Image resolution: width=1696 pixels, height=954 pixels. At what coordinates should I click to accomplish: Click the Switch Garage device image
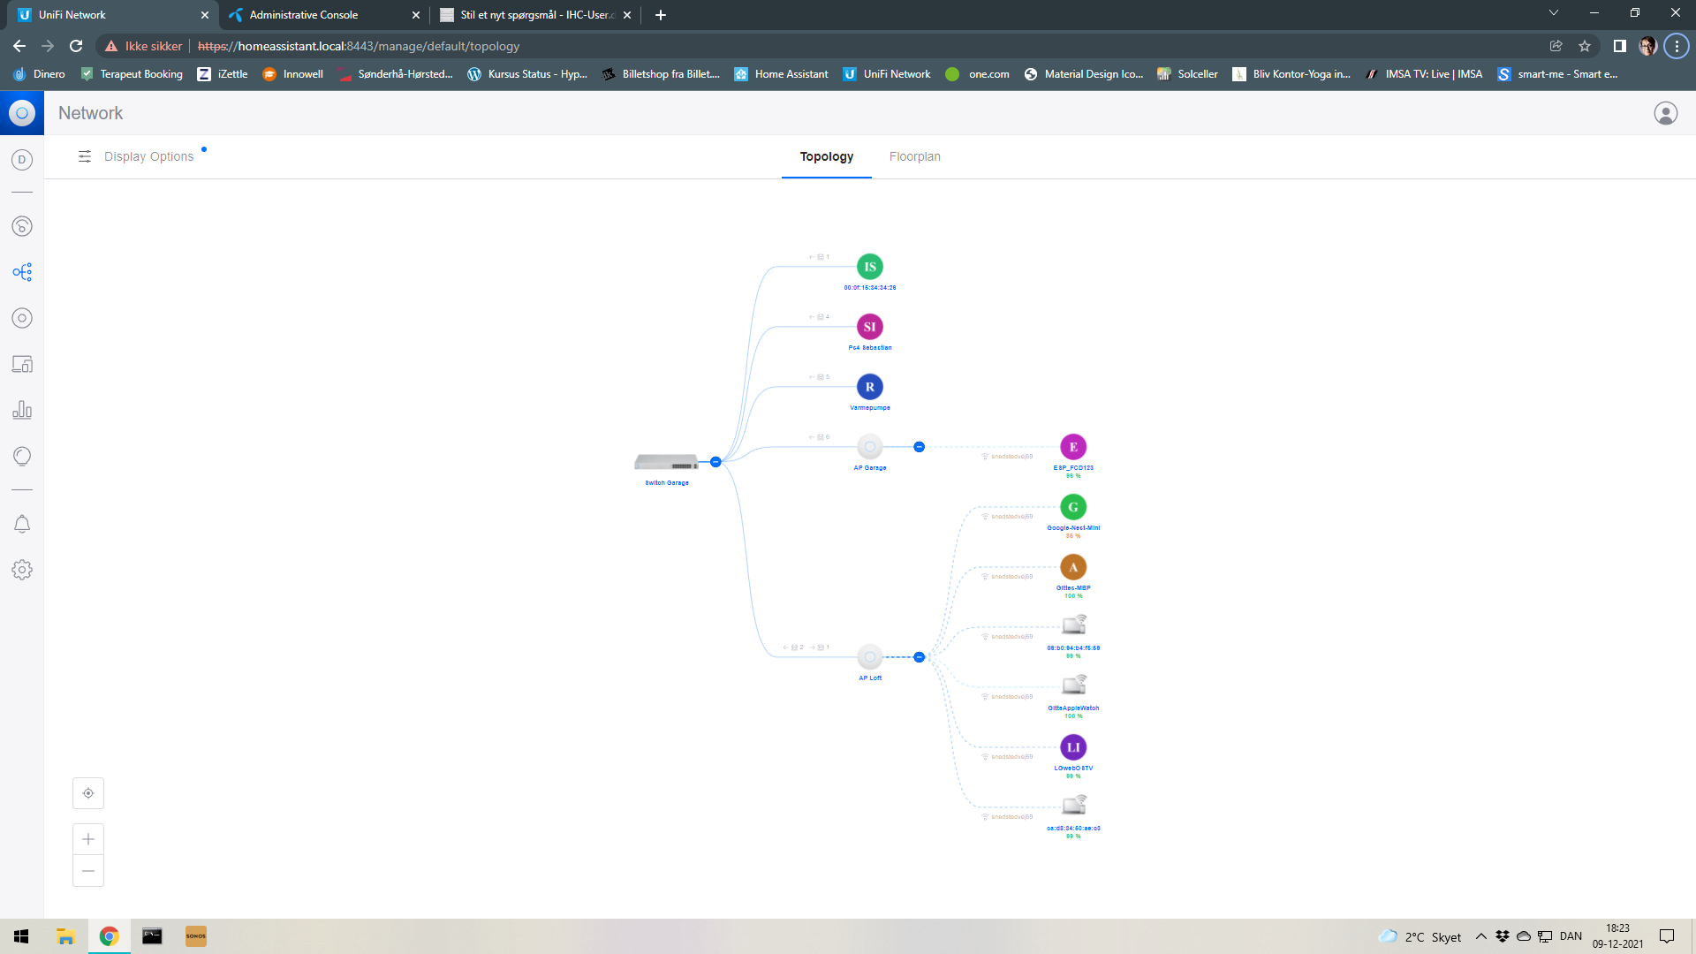coord(666,462)
